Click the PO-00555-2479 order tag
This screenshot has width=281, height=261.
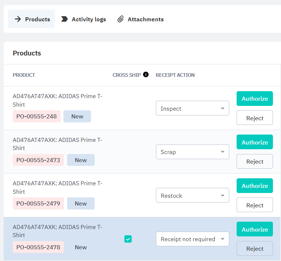[x=38, y=203]
